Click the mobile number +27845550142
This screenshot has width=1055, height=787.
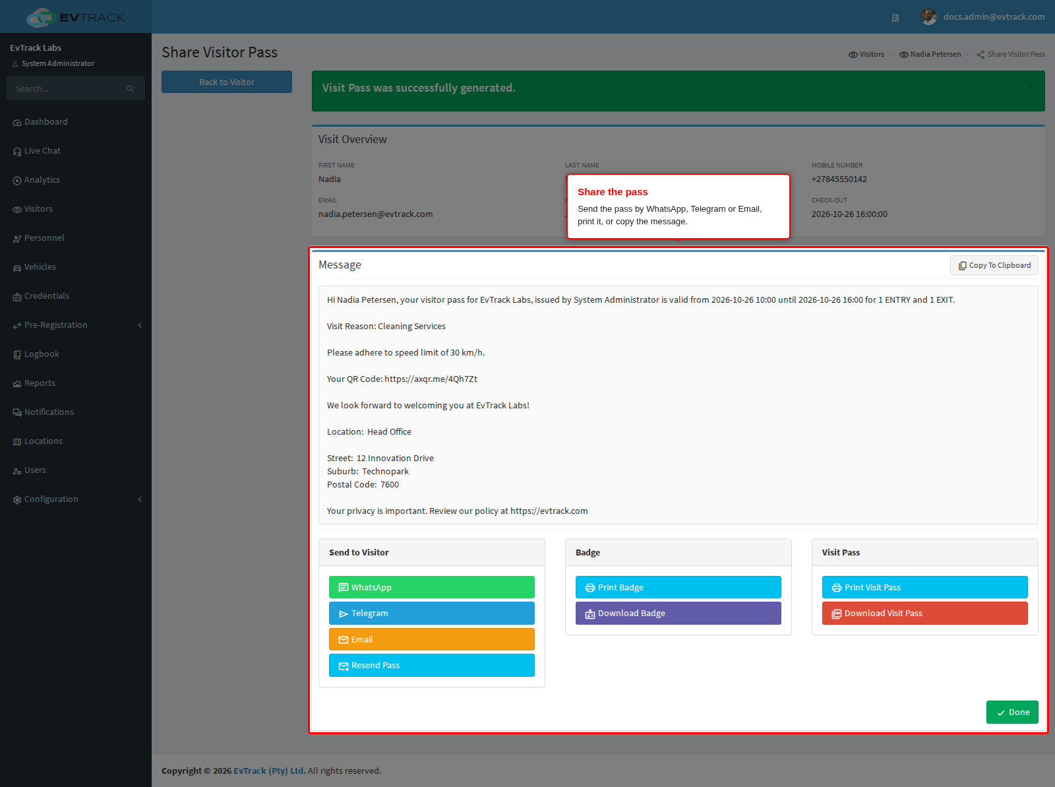pos(839,179)
